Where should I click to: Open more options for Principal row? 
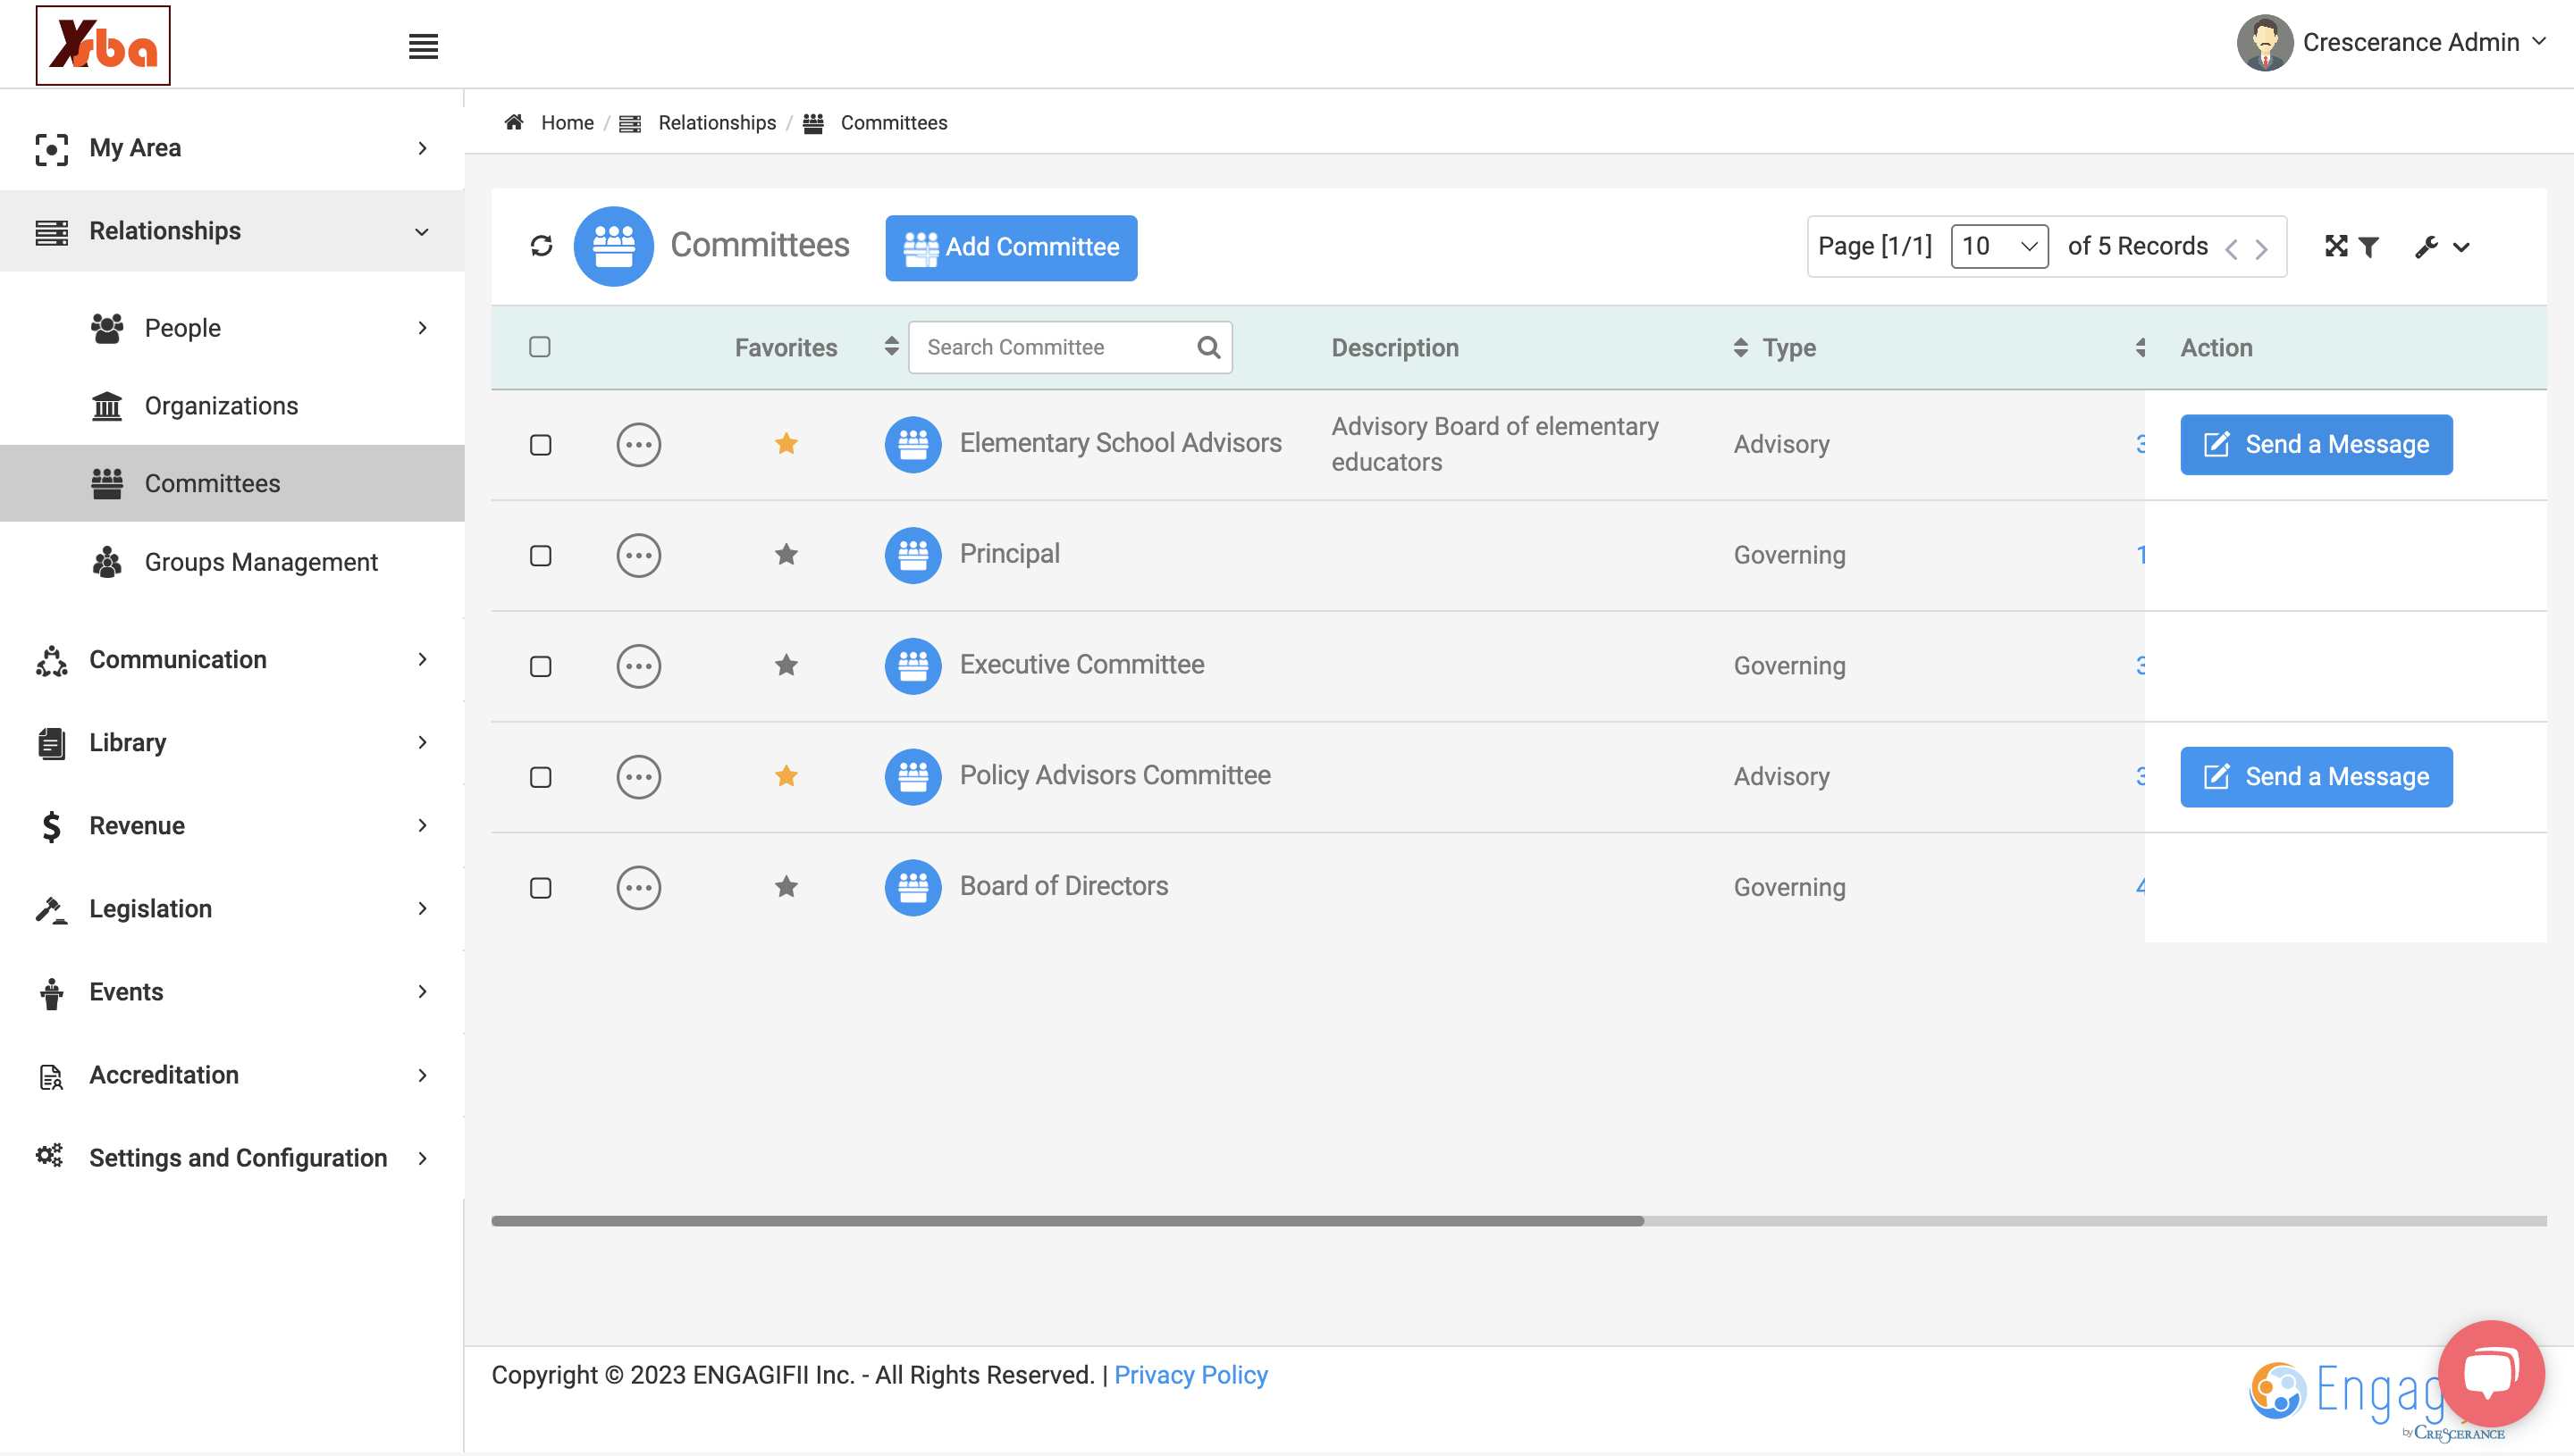click(638, 555)
